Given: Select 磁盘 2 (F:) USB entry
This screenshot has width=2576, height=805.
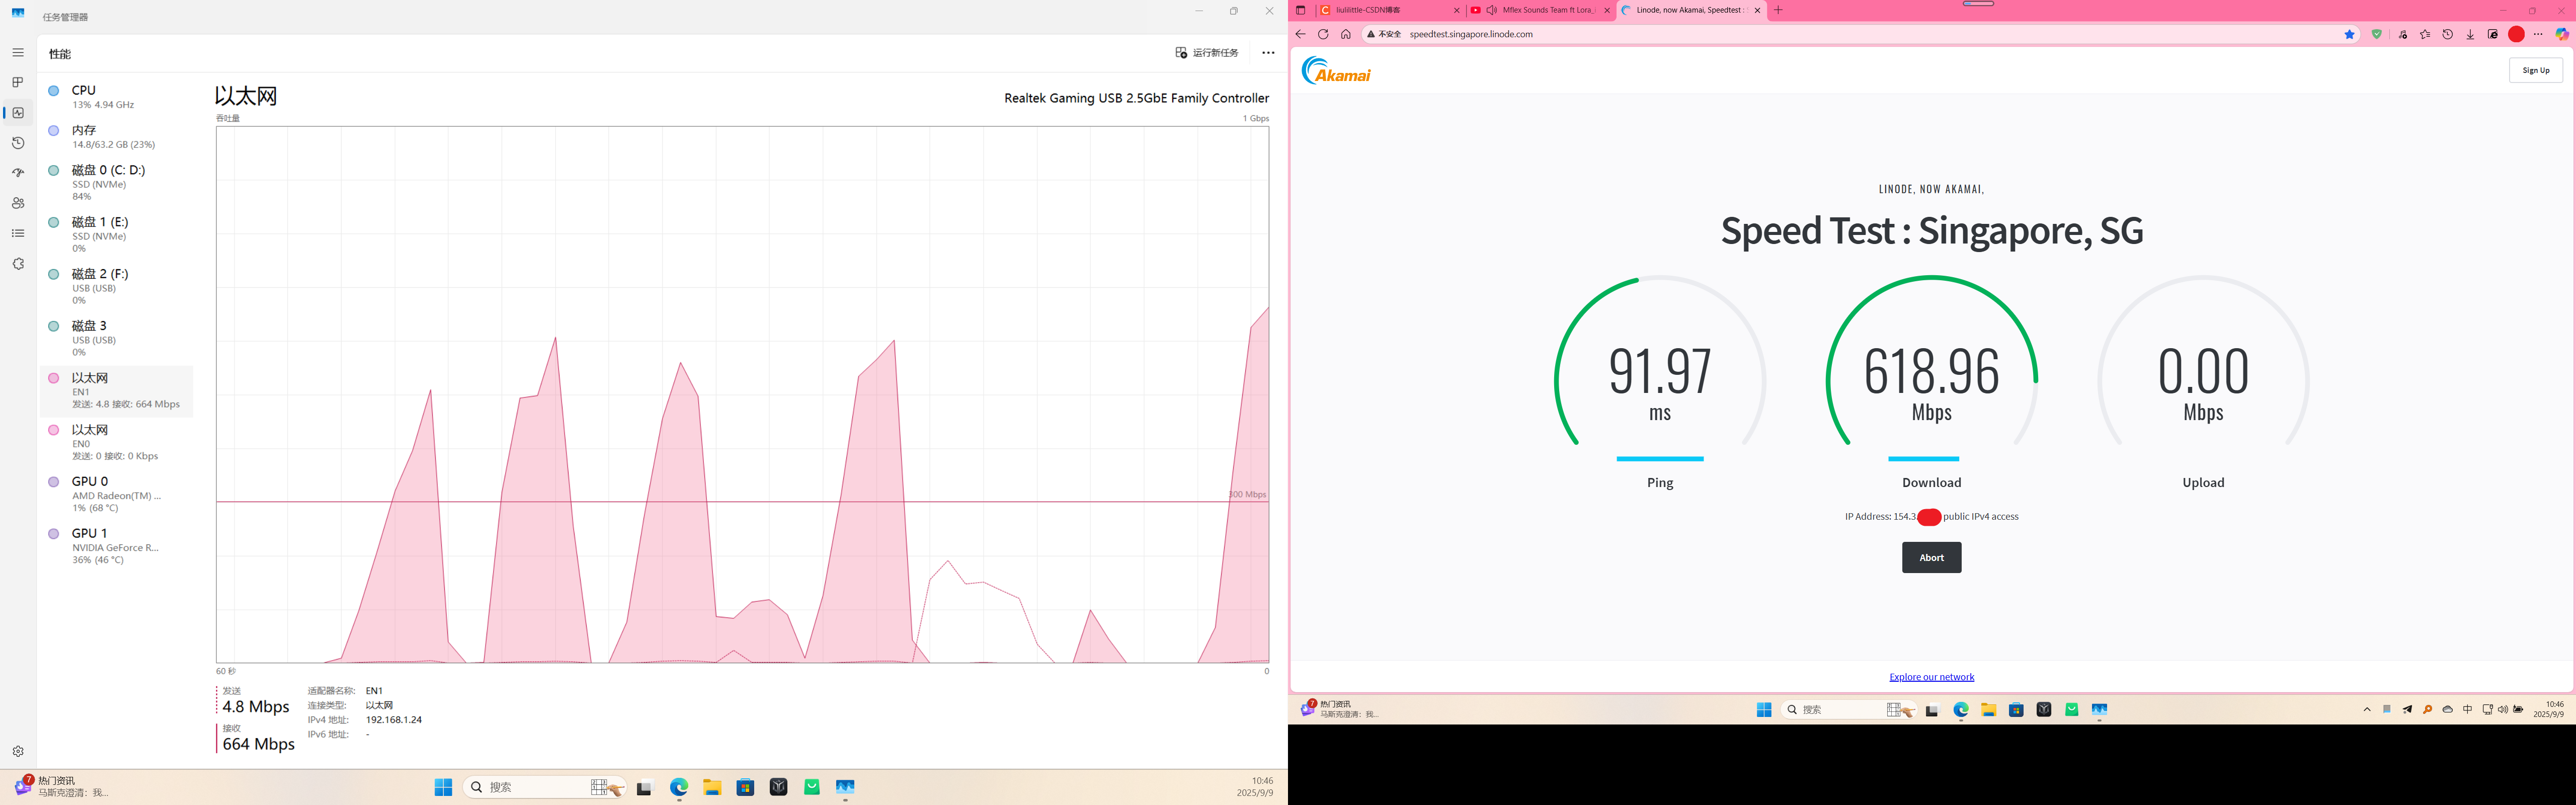Looking at the screenshot, I should tap(116, 287).
